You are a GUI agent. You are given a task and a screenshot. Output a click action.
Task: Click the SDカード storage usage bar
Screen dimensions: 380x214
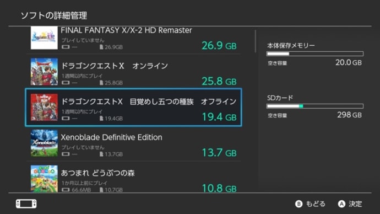coord(315,106)
